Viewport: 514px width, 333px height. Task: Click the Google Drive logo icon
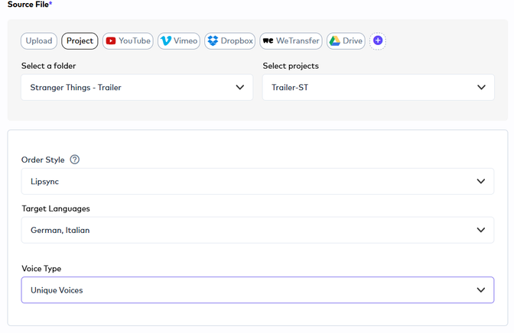pos(335,41)
